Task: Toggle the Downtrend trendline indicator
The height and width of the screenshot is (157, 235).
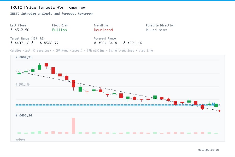Action: [103, 30]
